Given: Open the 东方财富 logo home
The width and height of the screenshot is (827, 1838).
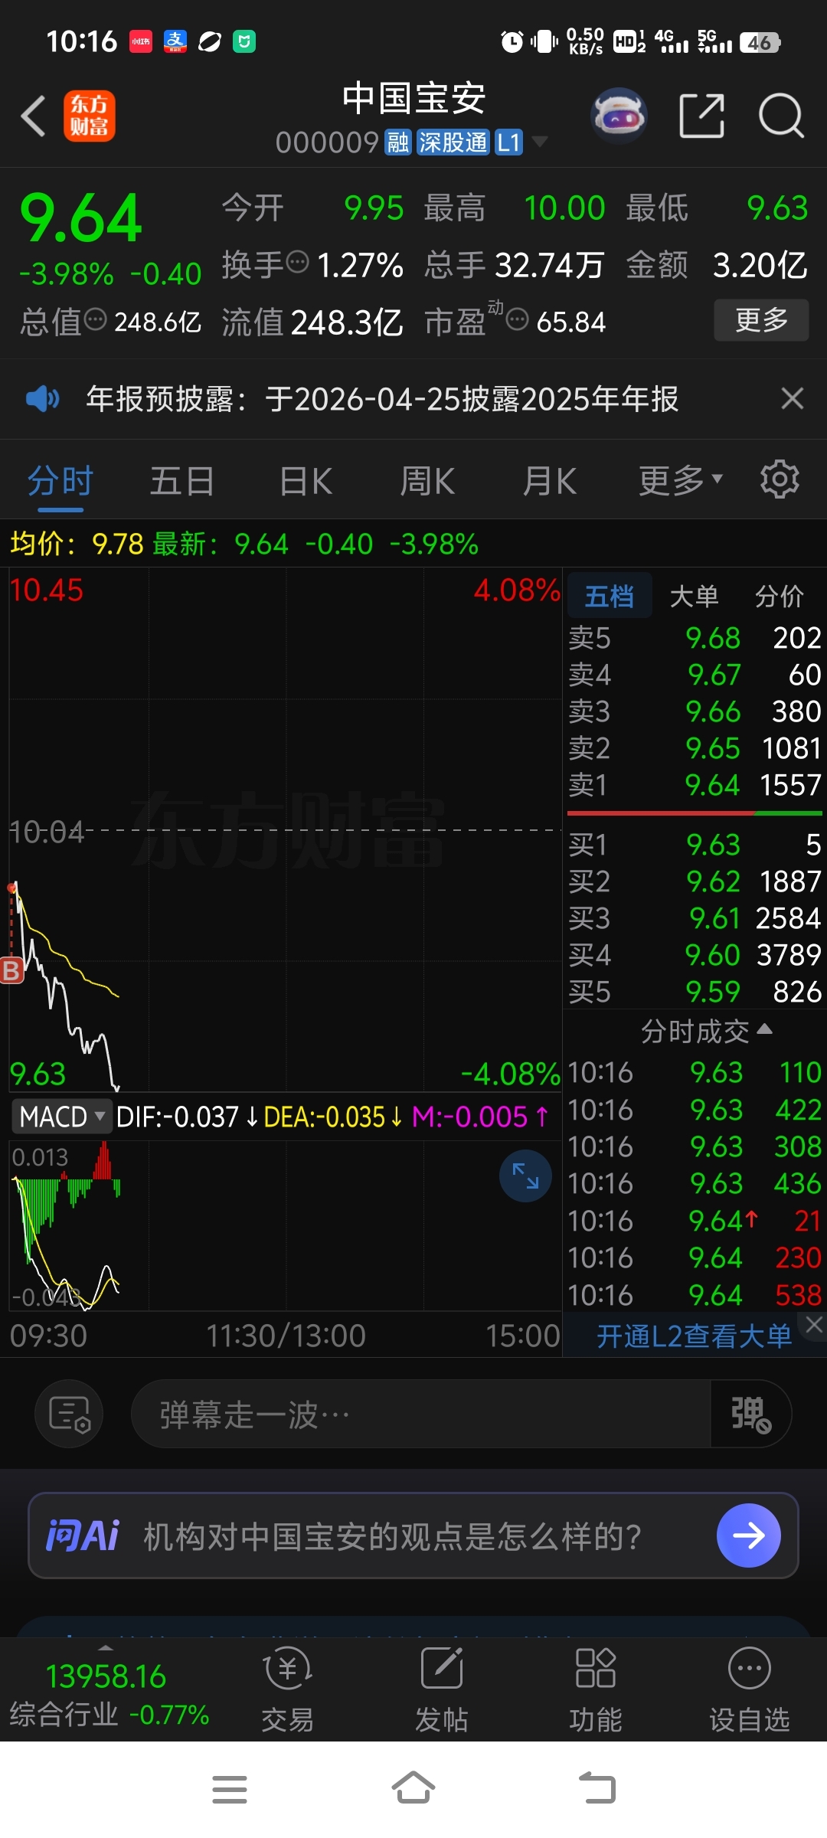Looking at the screenshot, I should tap(90, 116).
